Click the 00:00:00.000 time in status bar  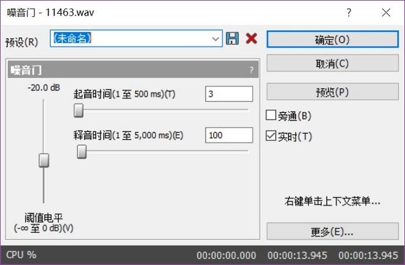226,255
